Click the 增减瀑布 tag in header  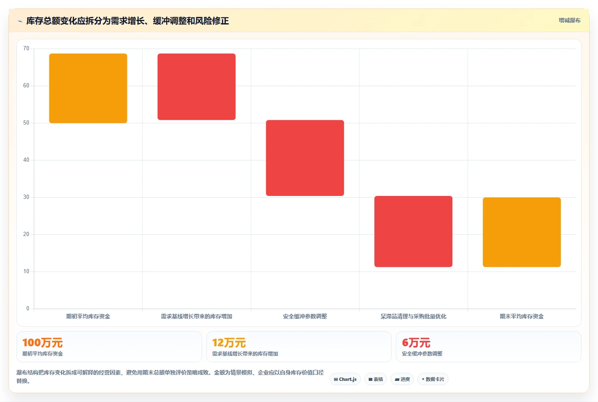point(569,20)
